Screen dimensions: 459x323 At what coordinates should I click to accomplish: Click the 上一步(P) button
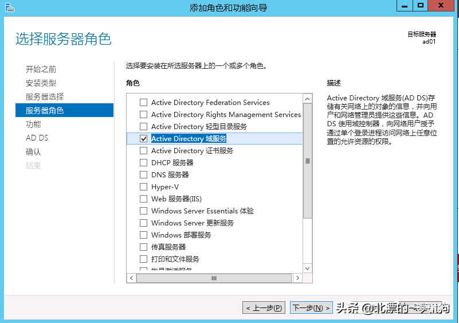(x=264, y=308)
